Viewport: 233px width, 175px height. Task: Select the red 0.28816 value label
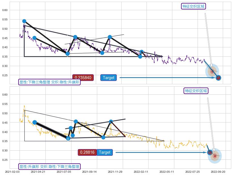[x=87, y=152]
